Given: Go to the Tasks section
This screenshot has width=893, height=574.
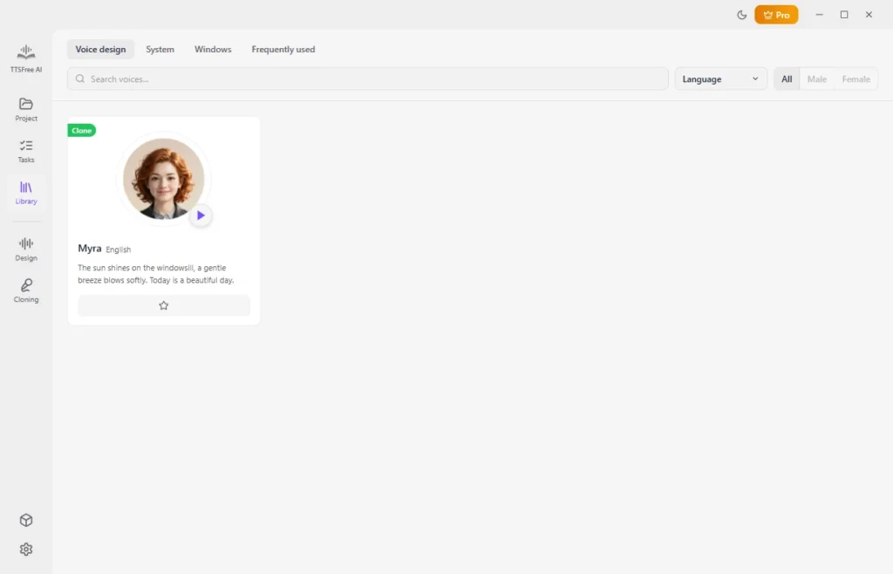Looking at the screenshot, I should point(25,151).
